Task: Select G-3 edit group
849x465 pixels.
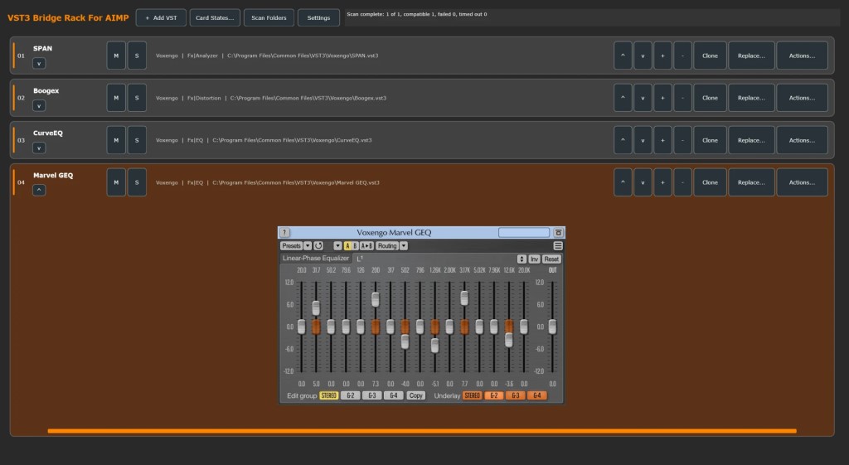Action: [372, 395]
